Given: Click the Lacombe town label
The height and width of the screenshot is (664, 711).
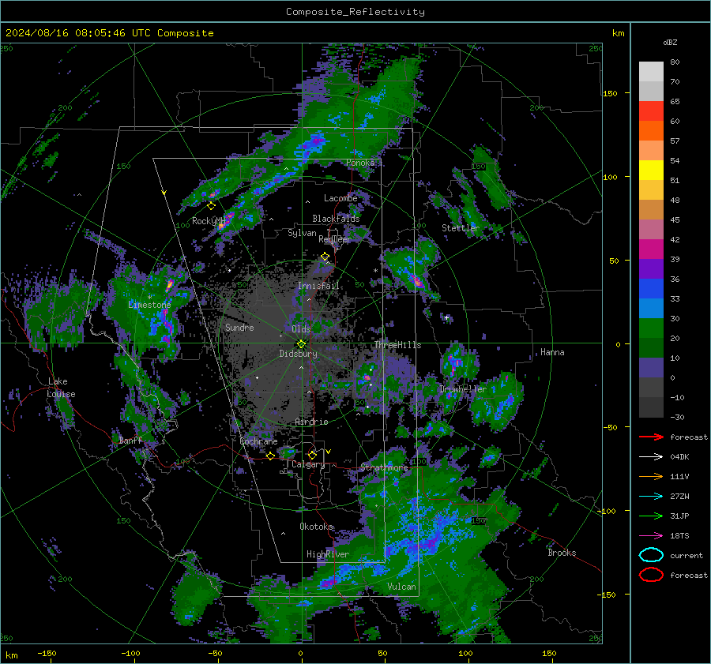Looking at the screenshot, I should point(340,198).
